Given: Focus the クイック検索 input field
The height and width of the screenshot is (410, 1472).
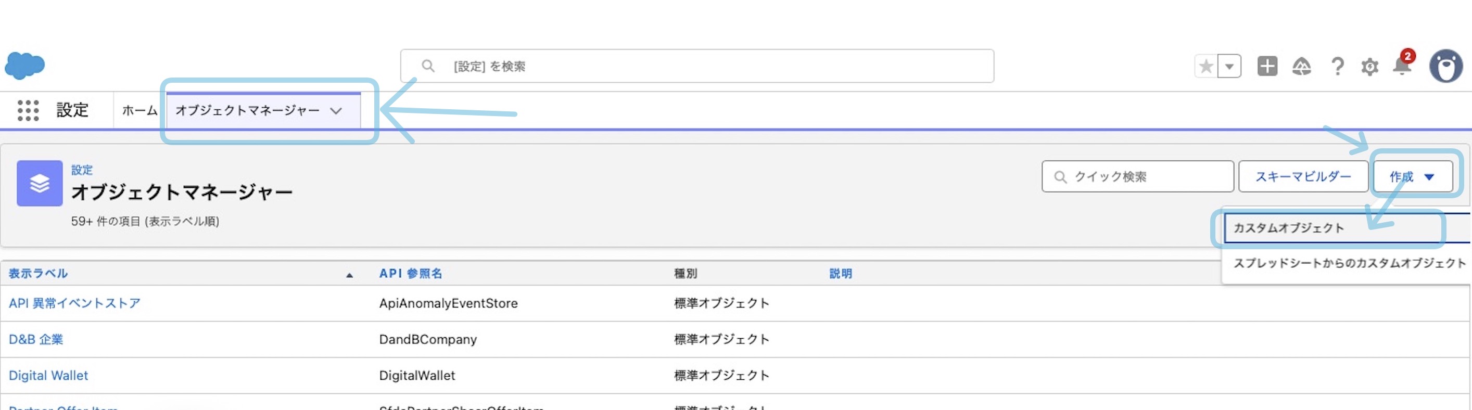Looking at the screenshot, I should 1137,176.
